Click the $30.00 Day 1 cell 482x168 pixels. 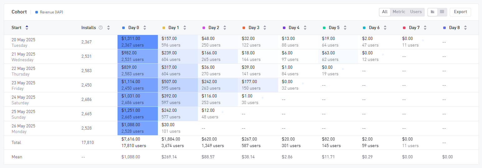click(178, 128)
